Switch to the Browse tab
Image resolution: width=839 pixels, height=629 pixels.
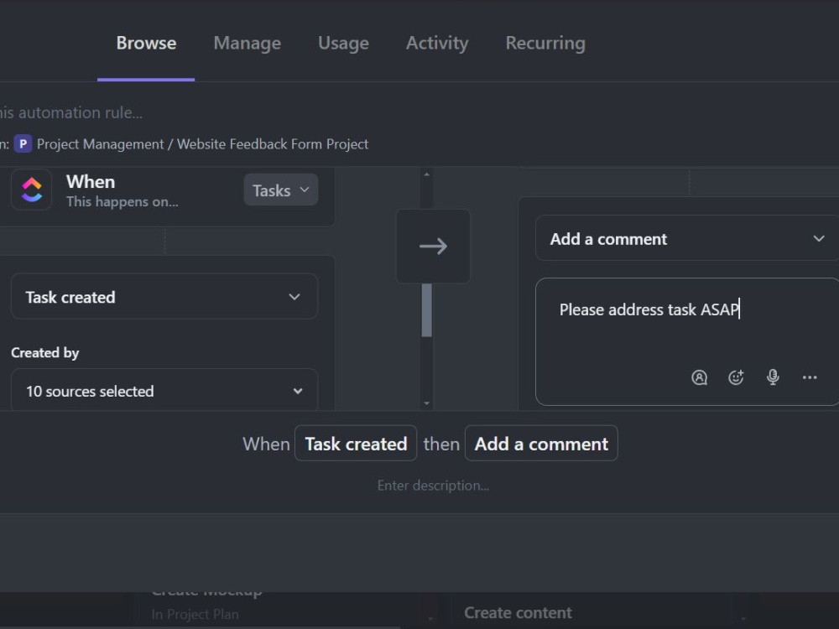146,43
